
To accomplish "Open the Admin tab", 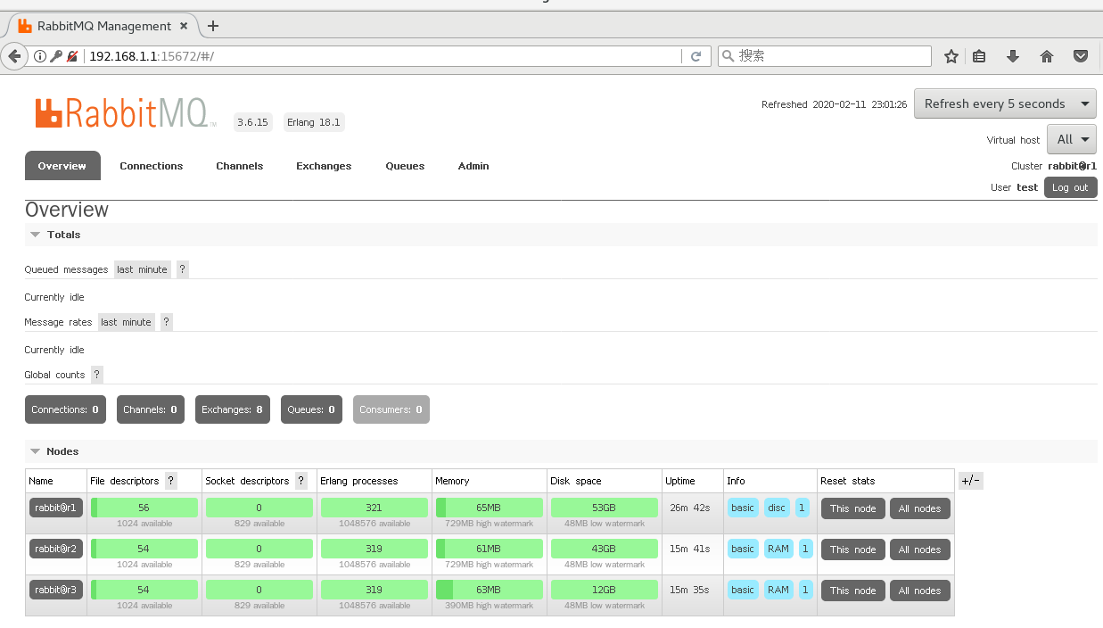I will (x=473, y=166).
